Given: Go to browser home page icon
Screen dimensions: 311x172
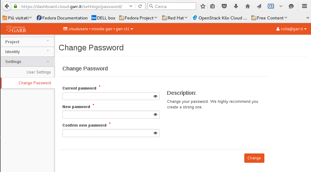Looking at the screenshot, I should 247,6.
